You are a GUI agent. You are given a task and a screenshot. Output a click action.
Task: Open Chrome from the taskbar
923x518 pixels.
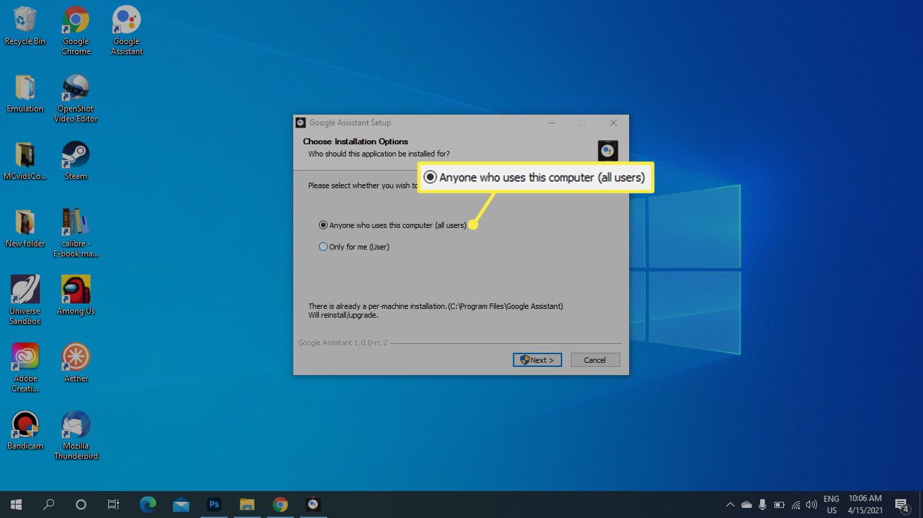pos(280,505)
